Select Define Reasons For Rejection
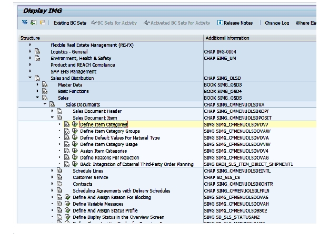329x234 pixels. tap(109, 158)
